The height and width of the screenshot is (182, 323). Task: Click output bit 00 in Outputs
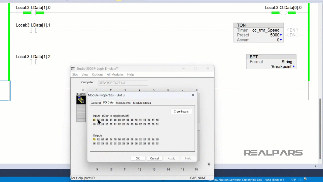click(x=94, y=140)
